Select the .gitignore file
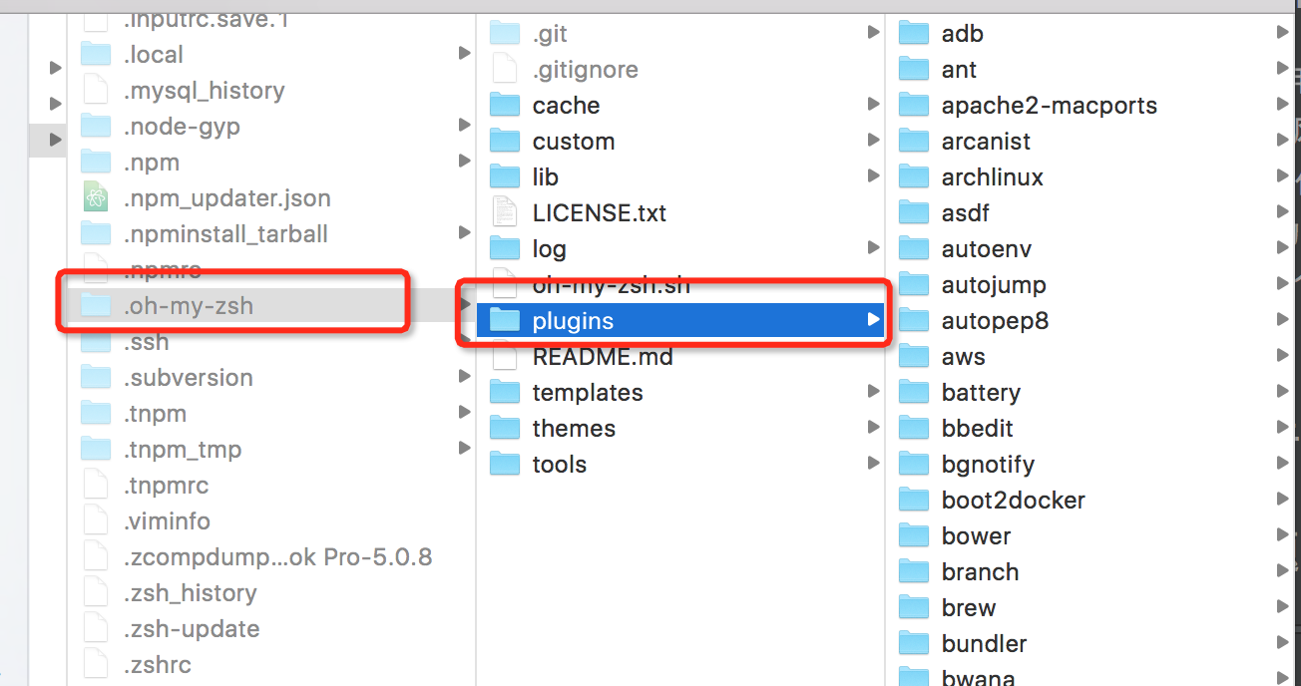 coord(585,70)
